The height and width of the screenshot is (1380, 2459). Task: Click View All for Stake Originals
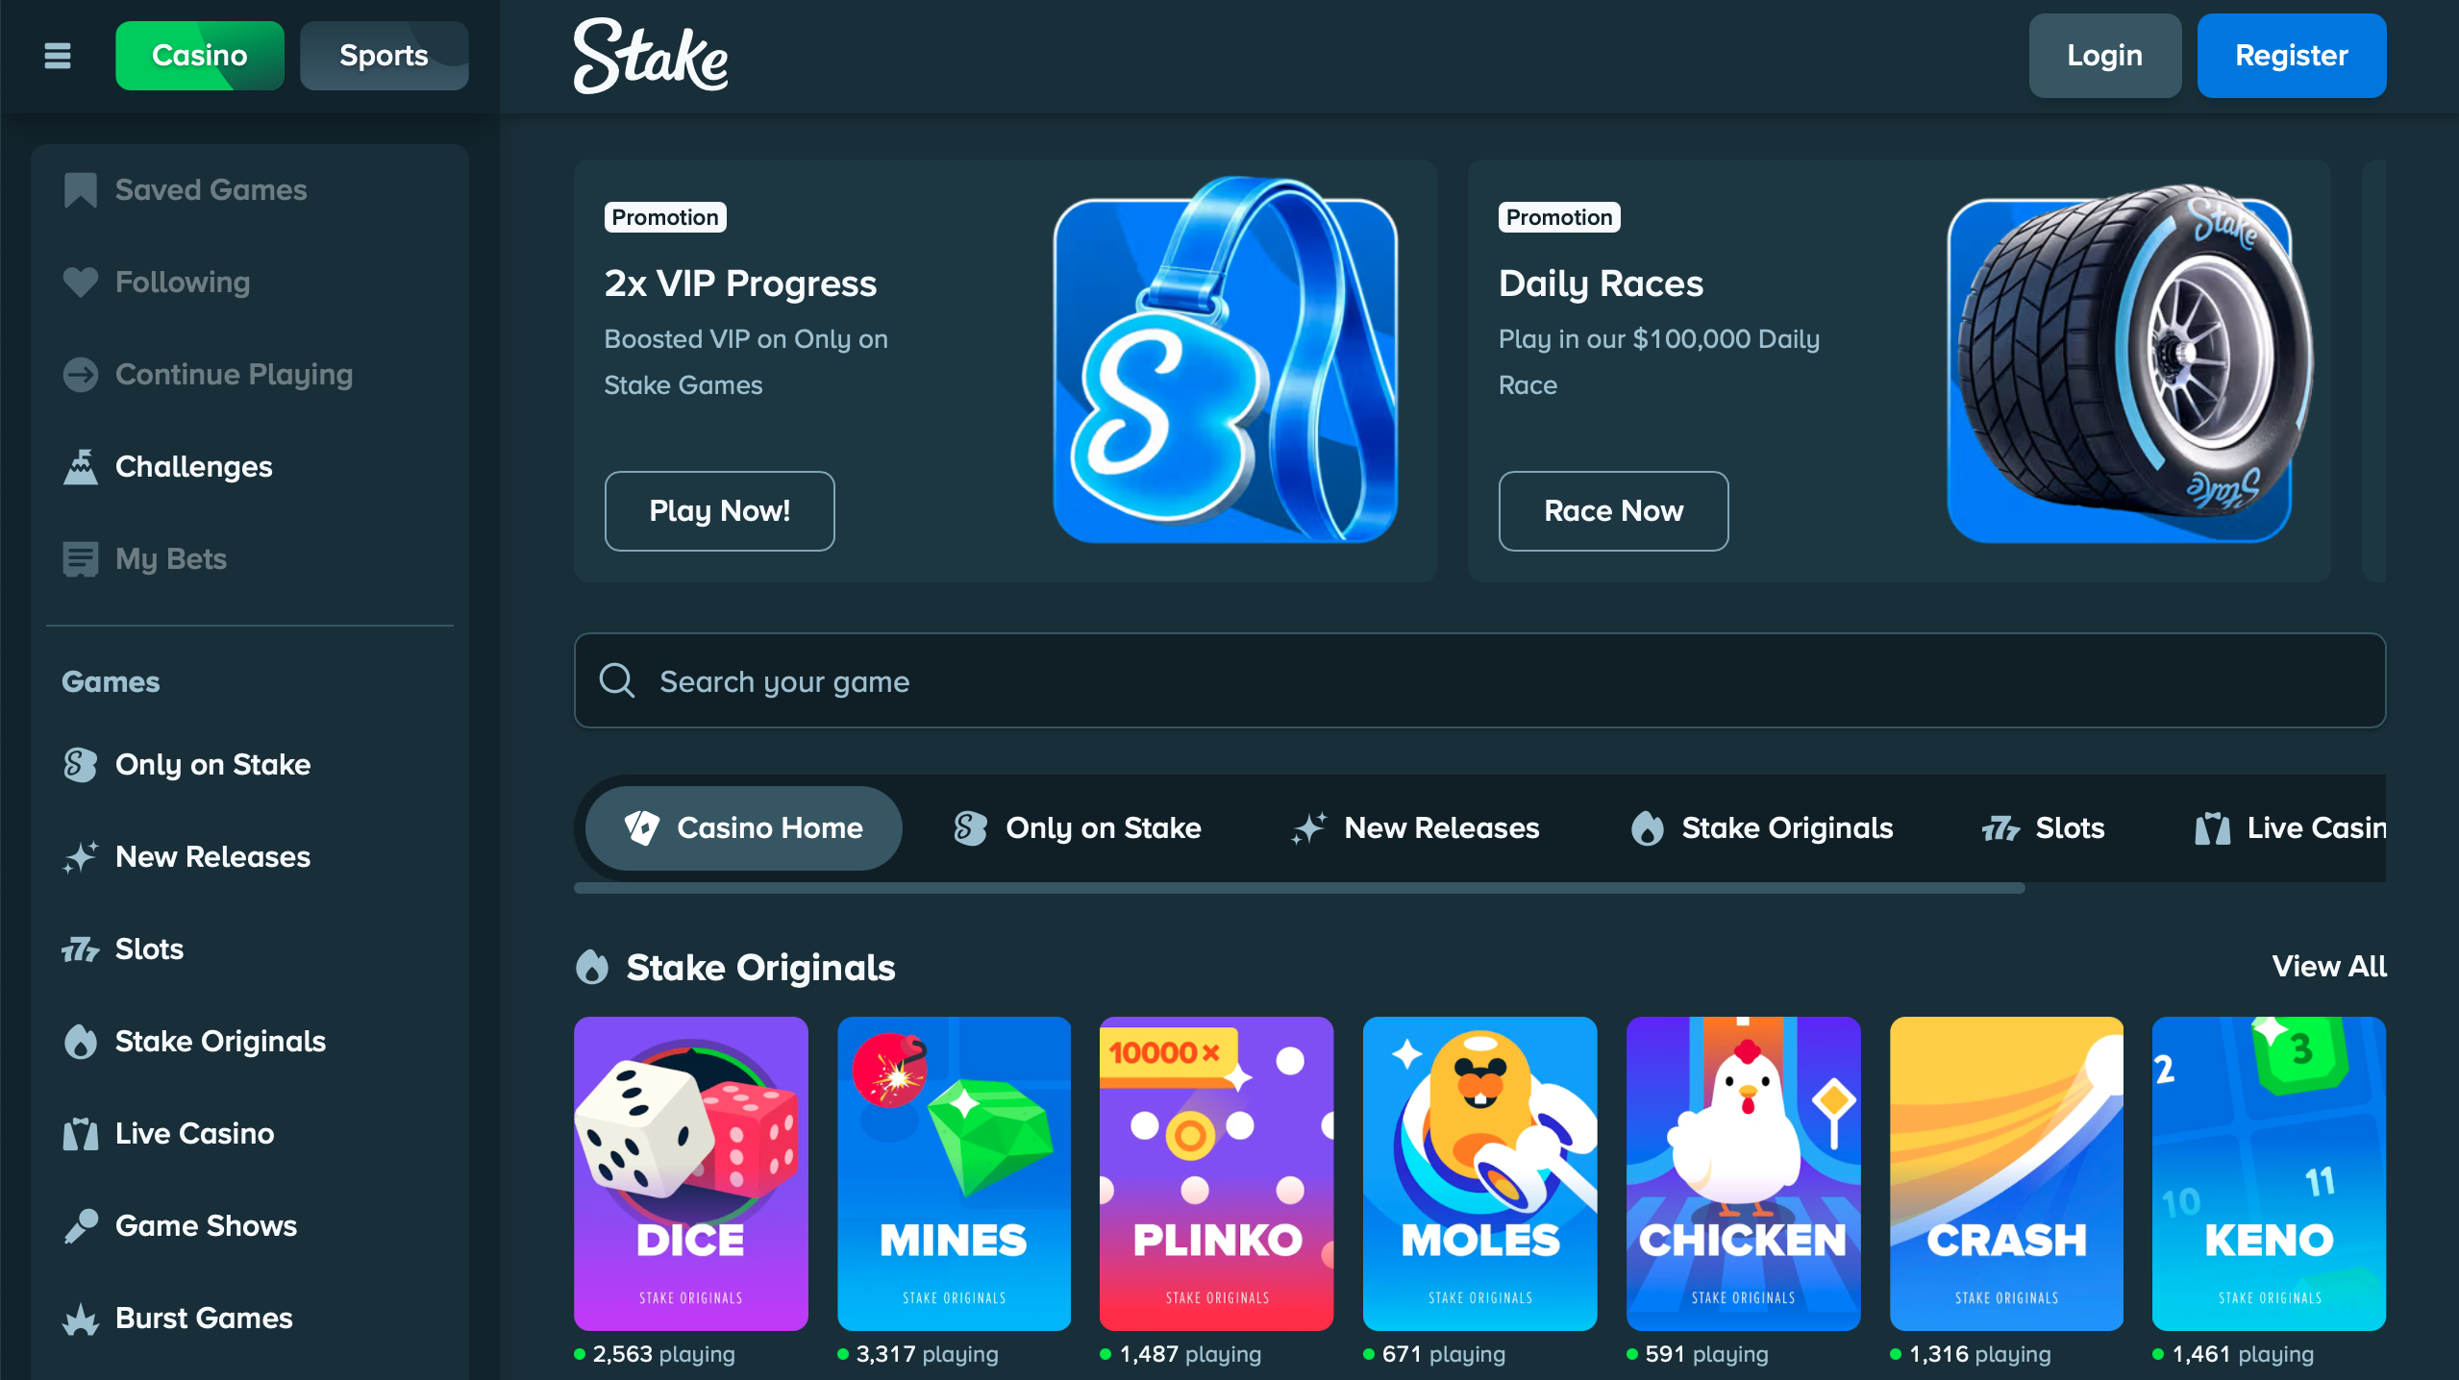click(2329, 967)
